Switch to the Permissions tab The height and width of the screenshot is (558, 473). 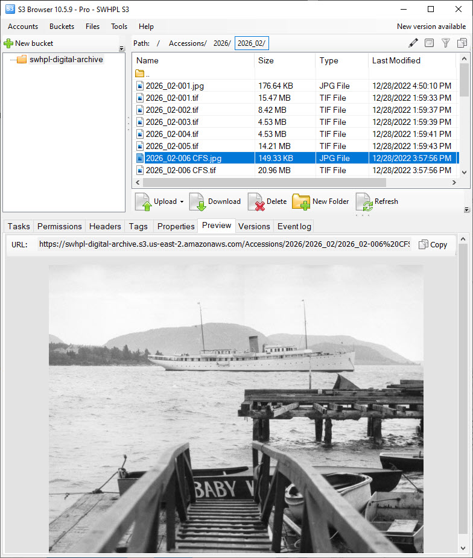click(x=60, y=226)
